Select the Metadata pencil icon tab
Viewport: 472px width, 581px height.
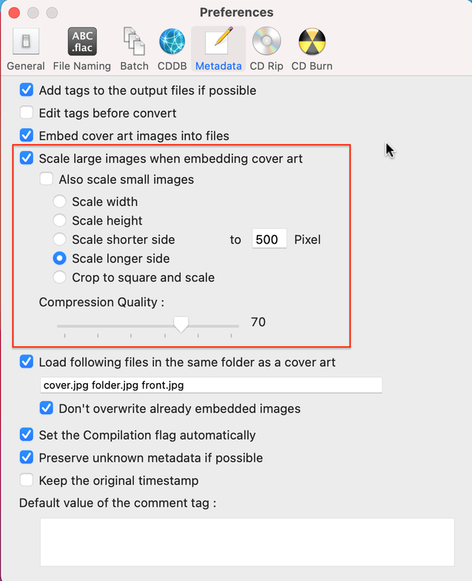[x=218, y=49]
